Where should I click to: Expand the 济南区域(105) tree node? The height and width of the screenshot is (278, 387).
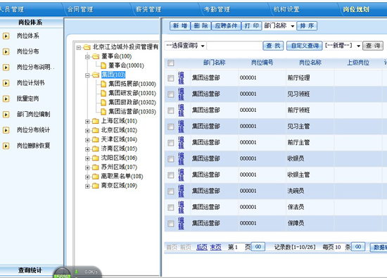(x=87, y=149)
